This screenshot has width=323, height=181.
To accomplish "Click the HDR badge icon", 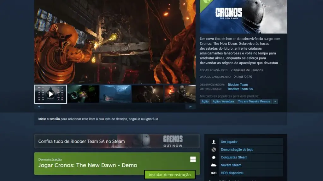I will coord(214,173).
